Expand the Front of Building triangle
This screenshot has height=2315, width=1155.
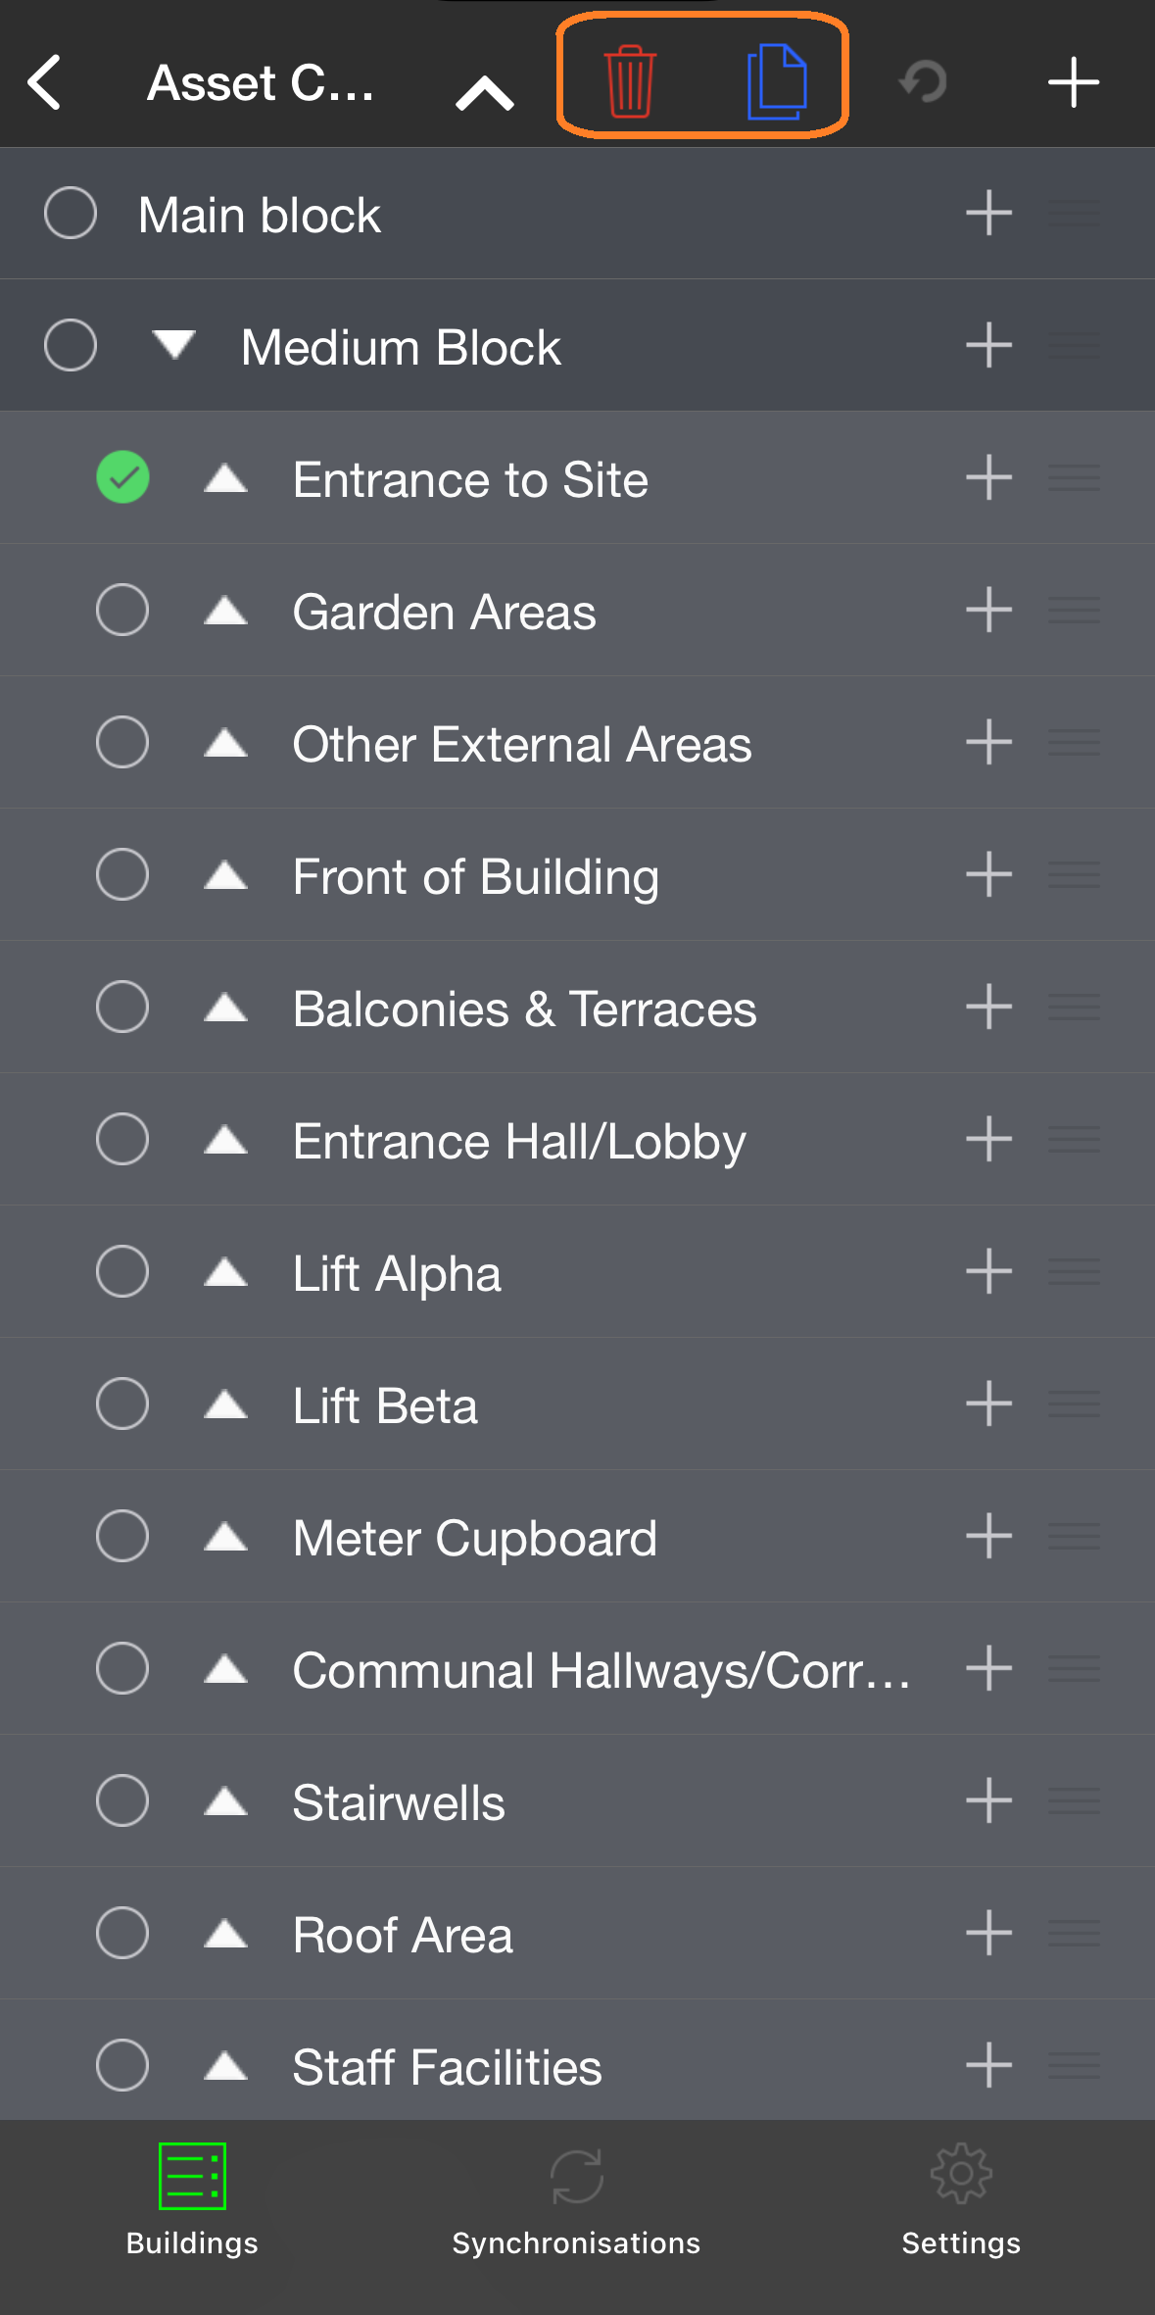[225, 874]
